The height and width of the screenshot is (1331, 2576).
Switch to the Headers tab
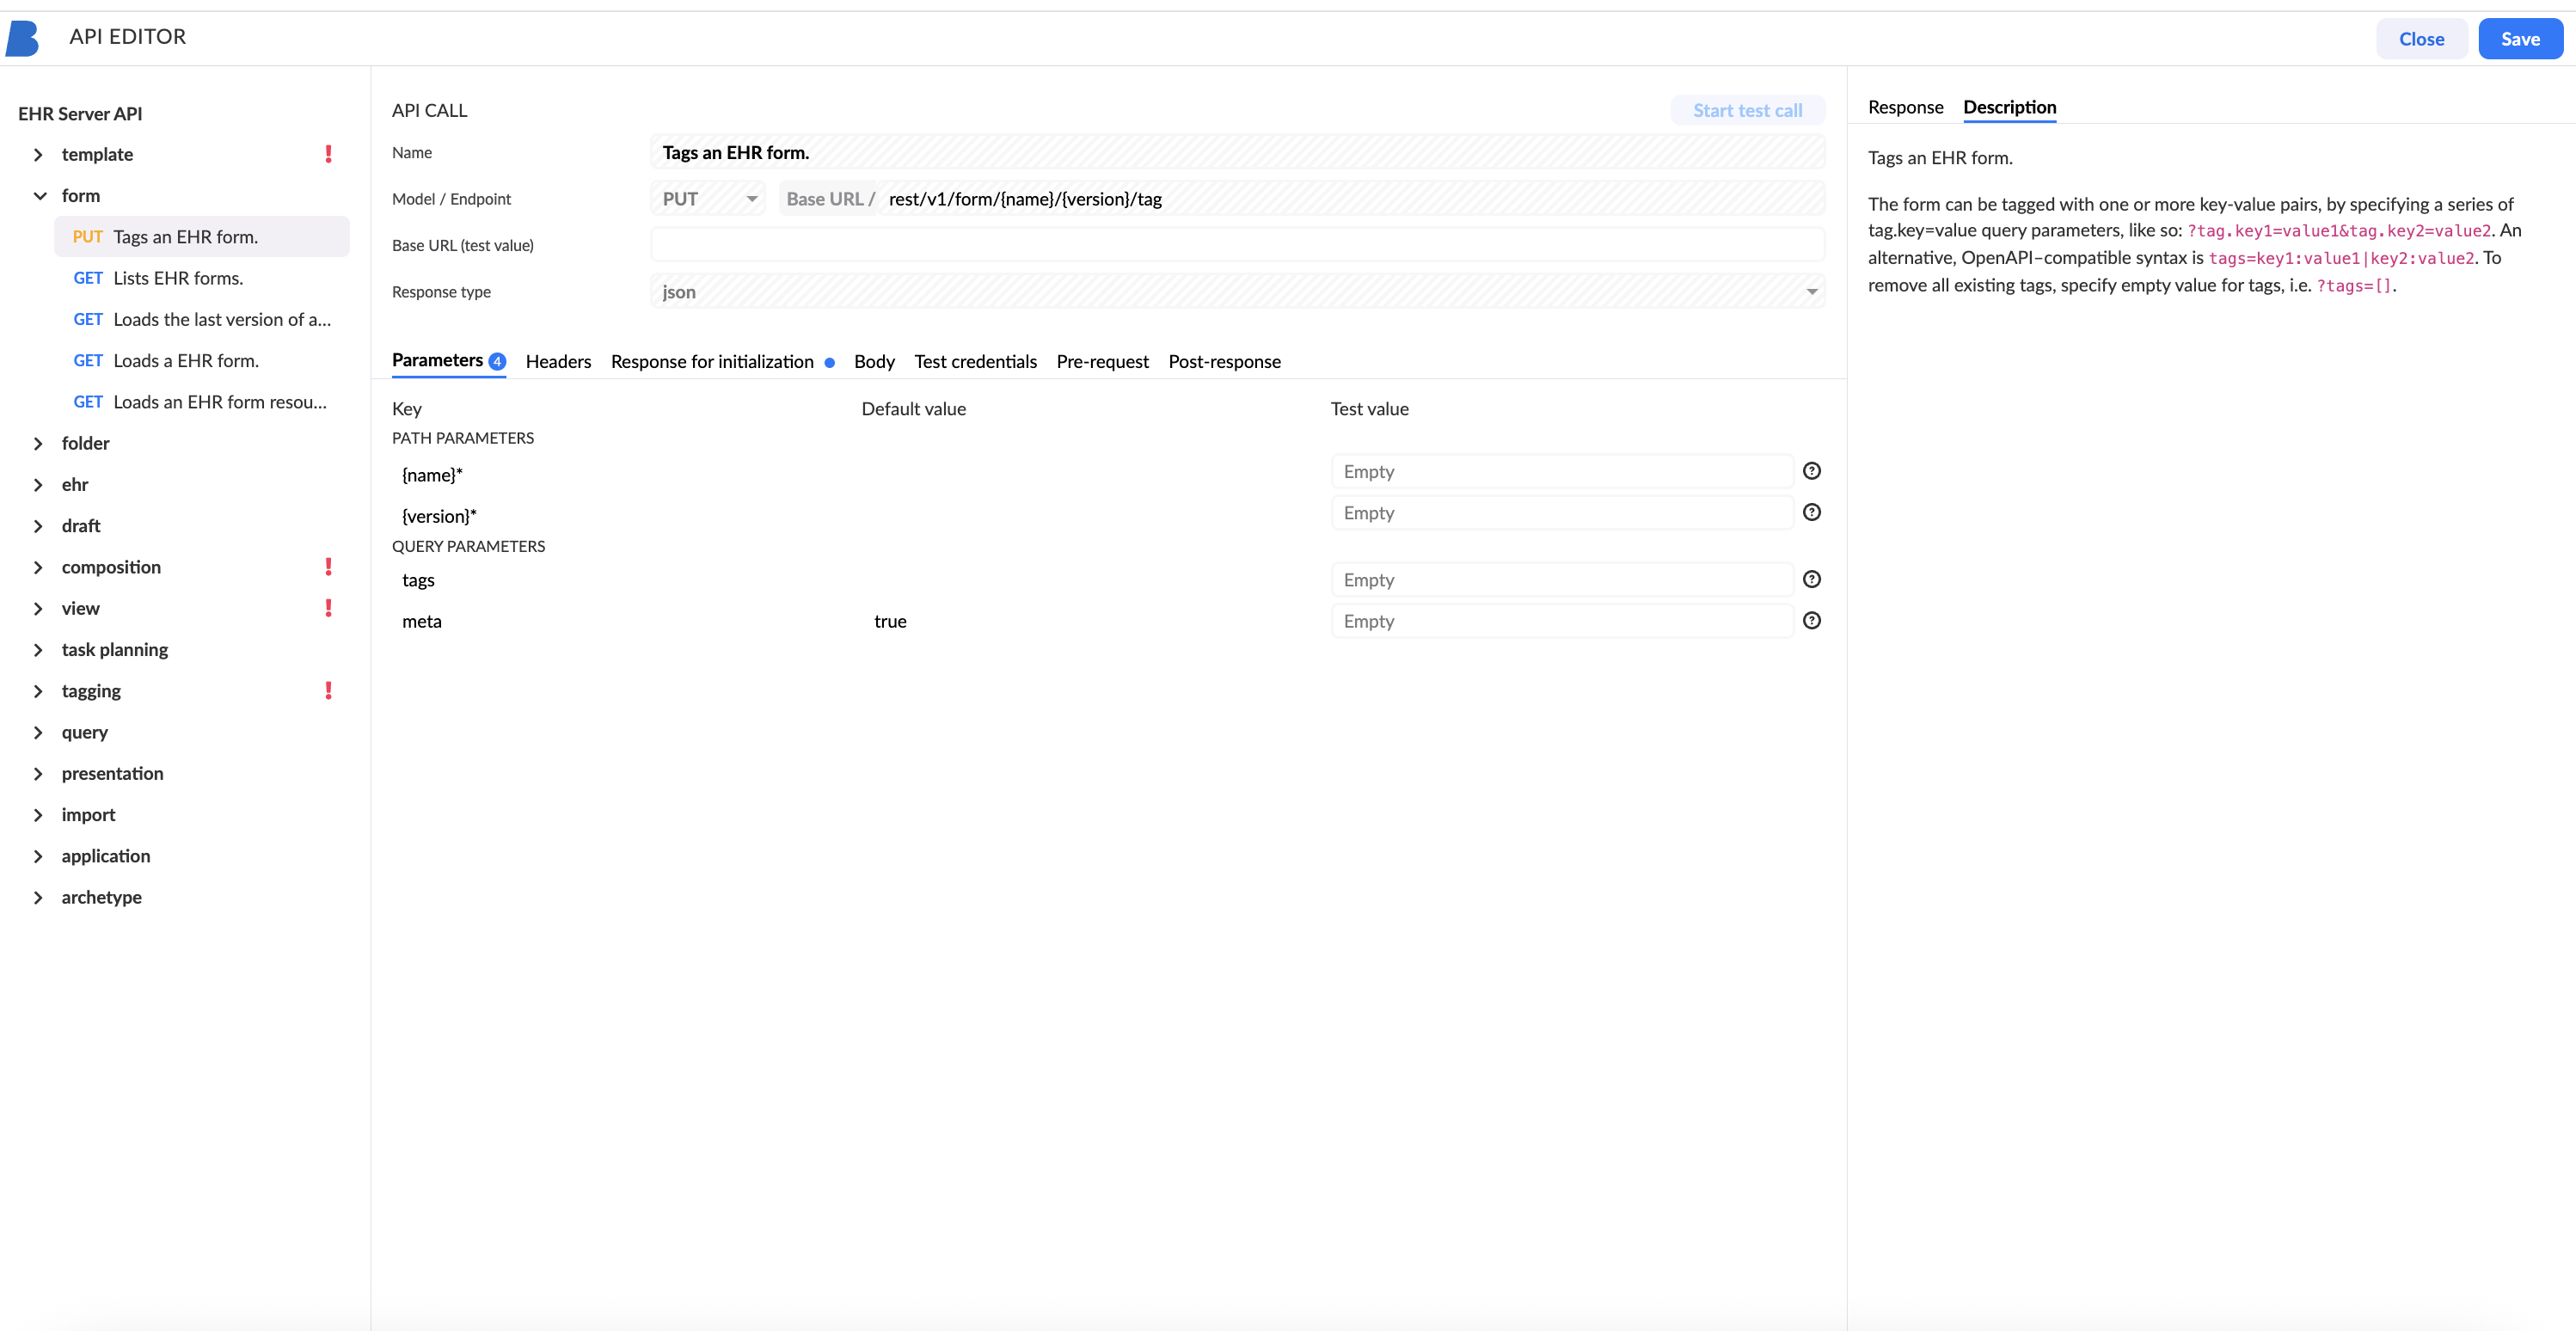click(558, 362)
